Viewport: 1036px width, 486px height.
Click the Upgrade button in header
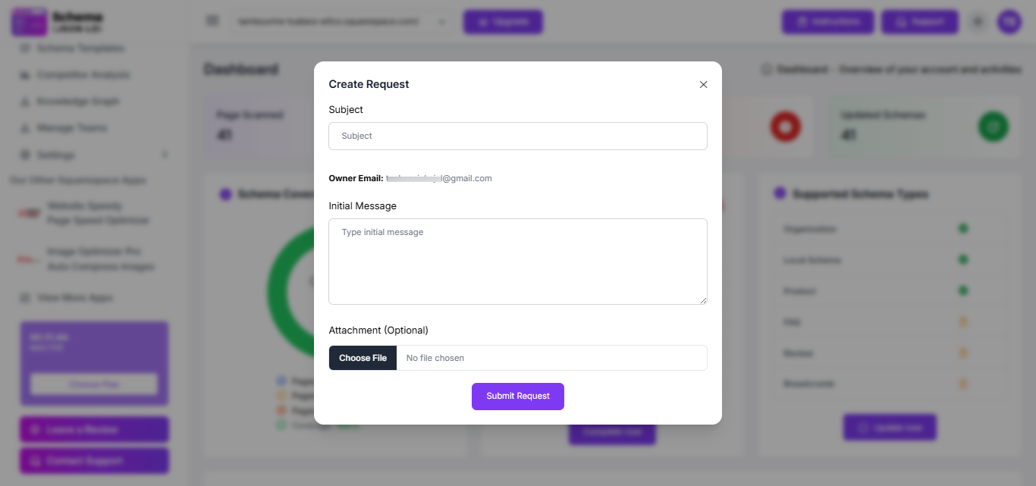point(503,21)
